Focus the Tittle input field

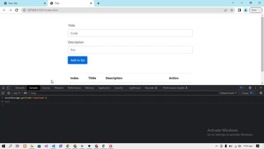click(x=130, y=33)
